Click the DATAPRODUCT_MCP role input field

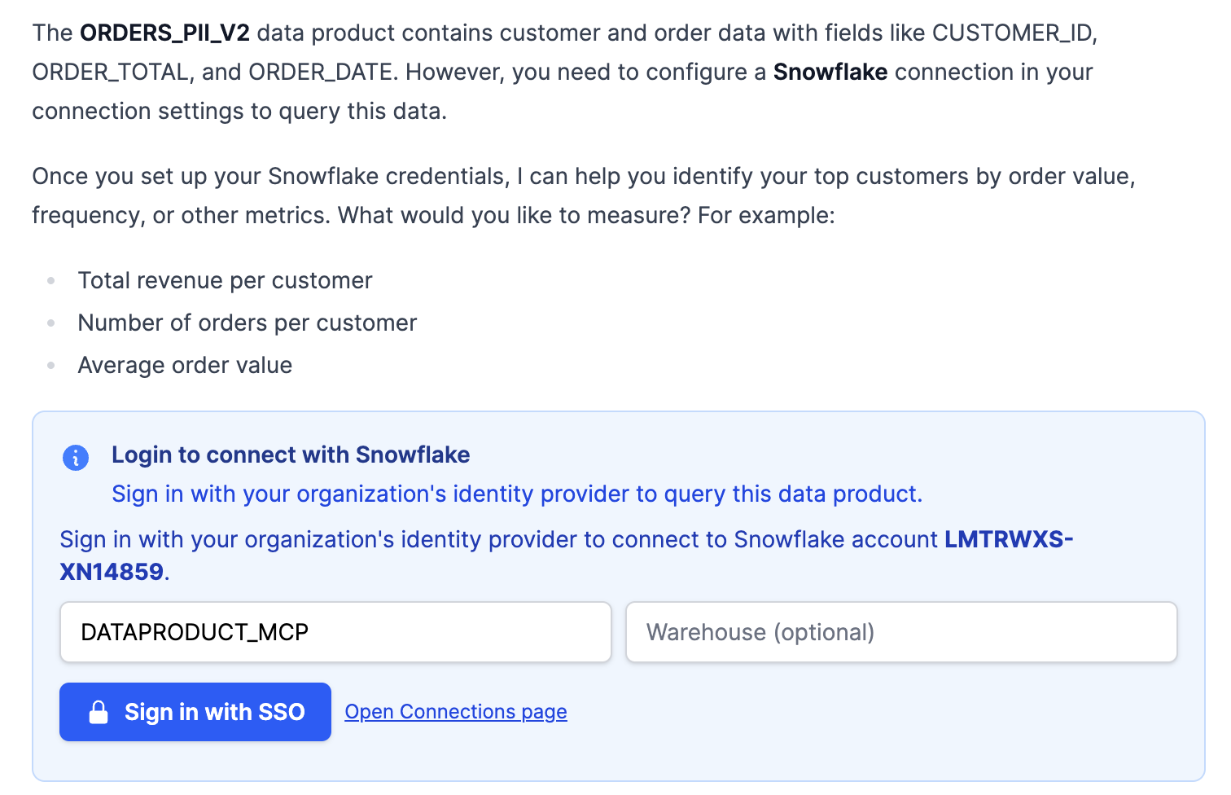pyautogui.click(x=335, y=632)
